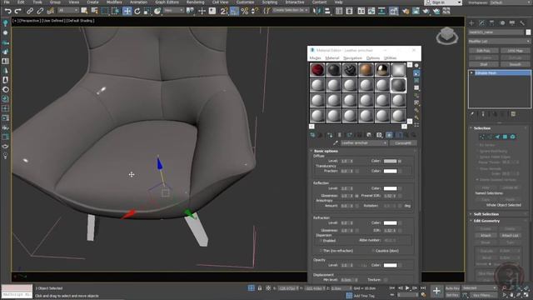Toggle Material Editor sample backlight icon
The width and height of the screenshot is (533, 300).
coord(416,73)
